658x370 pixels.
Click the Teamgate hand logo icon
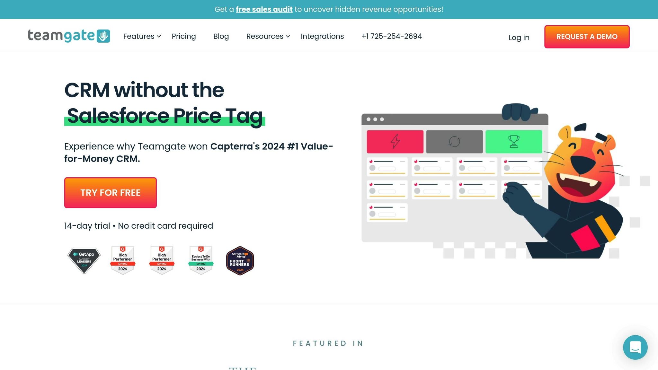click(104, 36)
